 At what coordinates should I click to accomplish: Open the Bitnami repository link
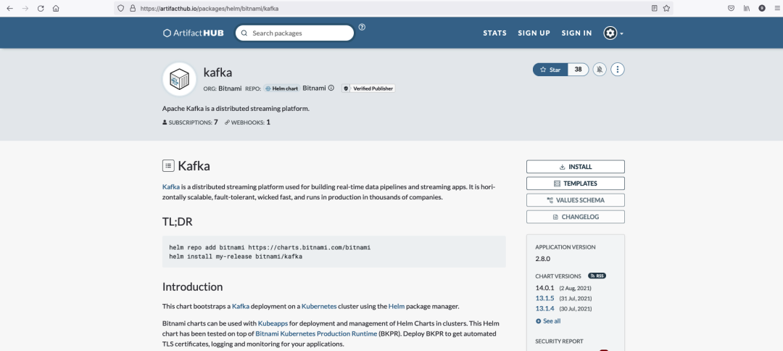pos(314,88)
